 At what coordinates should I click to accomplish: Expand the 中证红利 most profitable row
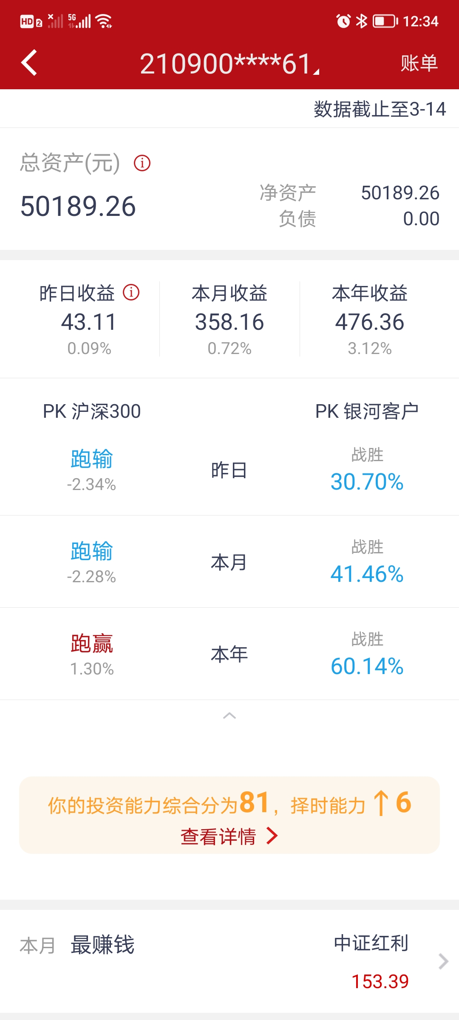(443, 961)
